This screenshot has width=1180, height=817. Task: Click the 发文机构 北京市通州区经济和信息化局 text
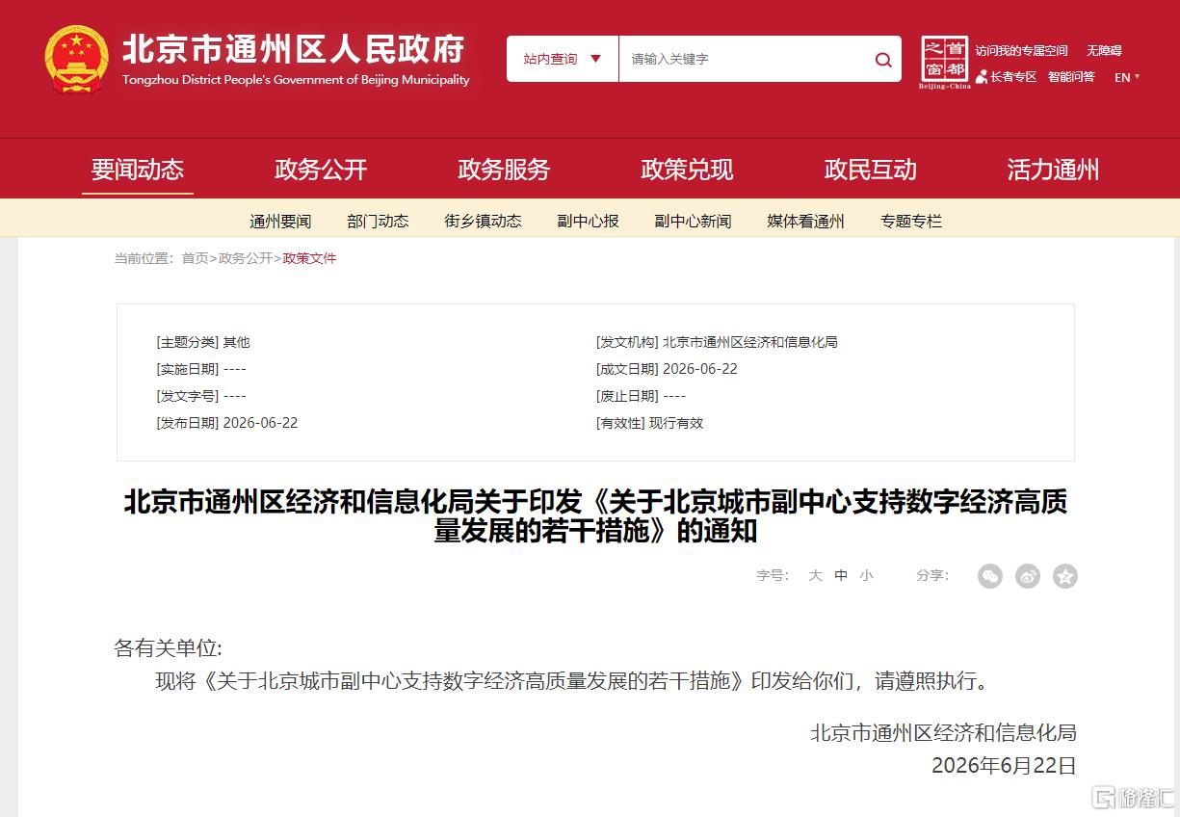(x=717, y=342)
